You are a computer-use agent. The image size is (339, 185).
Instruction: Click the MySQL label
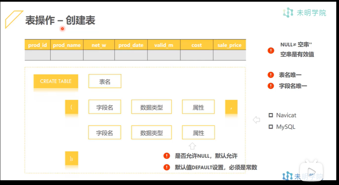point(285,127)
